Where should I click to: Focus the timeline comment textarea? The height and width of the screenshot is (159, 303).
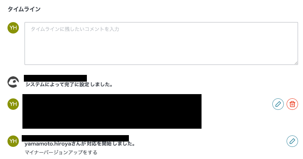[x=161, y=43]
